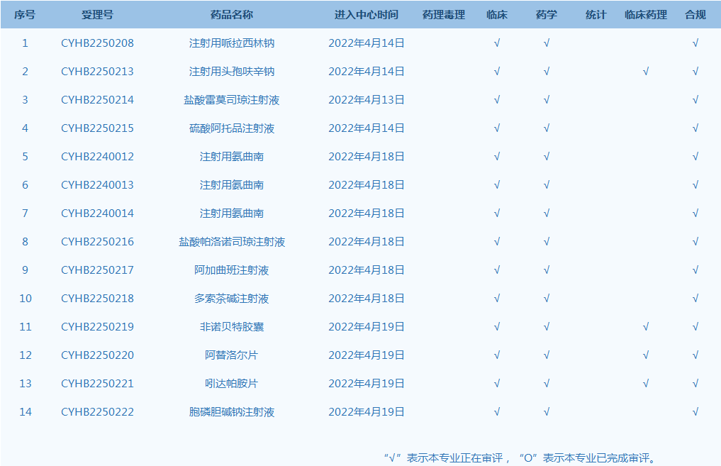Click 临床药理 check mark for 注射用头孢呋辛钠
The height and width of the screenshot is (466, 721).
click(x=646, y=72)
